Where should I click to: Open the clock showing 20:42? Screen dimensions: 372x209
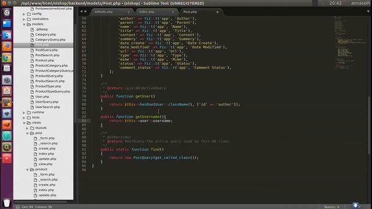point(335,3)
